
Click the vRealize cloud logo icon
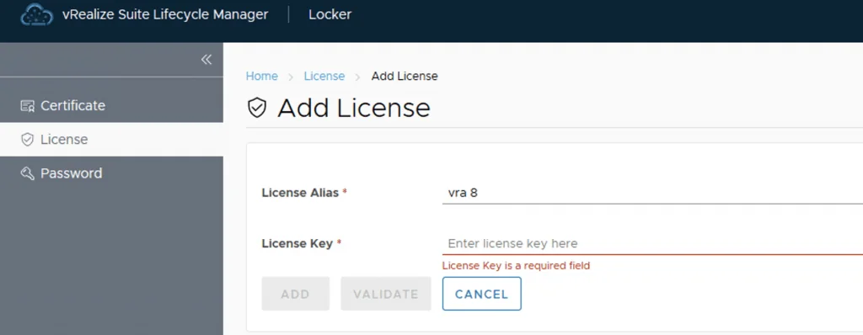[x=37, y=15]
